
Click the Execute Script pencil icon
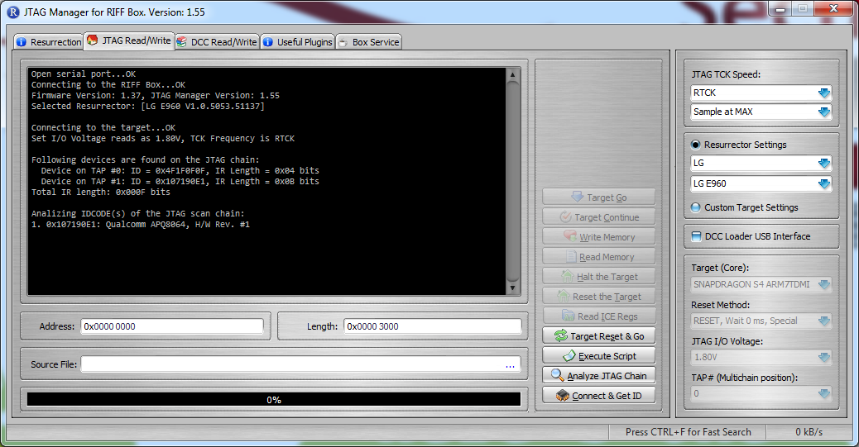pyautogui.click(x=569, y=356)
